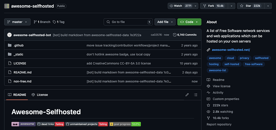
Task: Focus the Go to file search field
Action: tap(128, 22)
